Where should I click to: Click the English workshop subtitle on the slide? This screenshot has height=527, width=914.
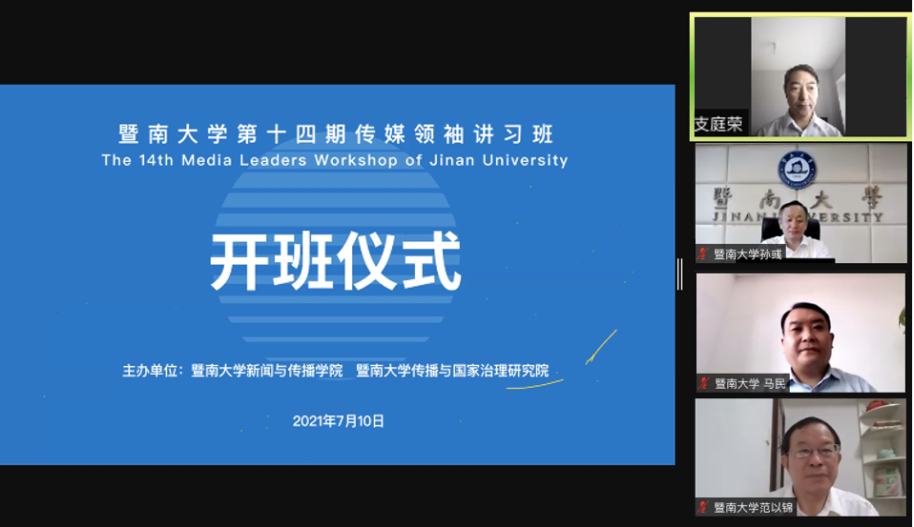[335, 160]
